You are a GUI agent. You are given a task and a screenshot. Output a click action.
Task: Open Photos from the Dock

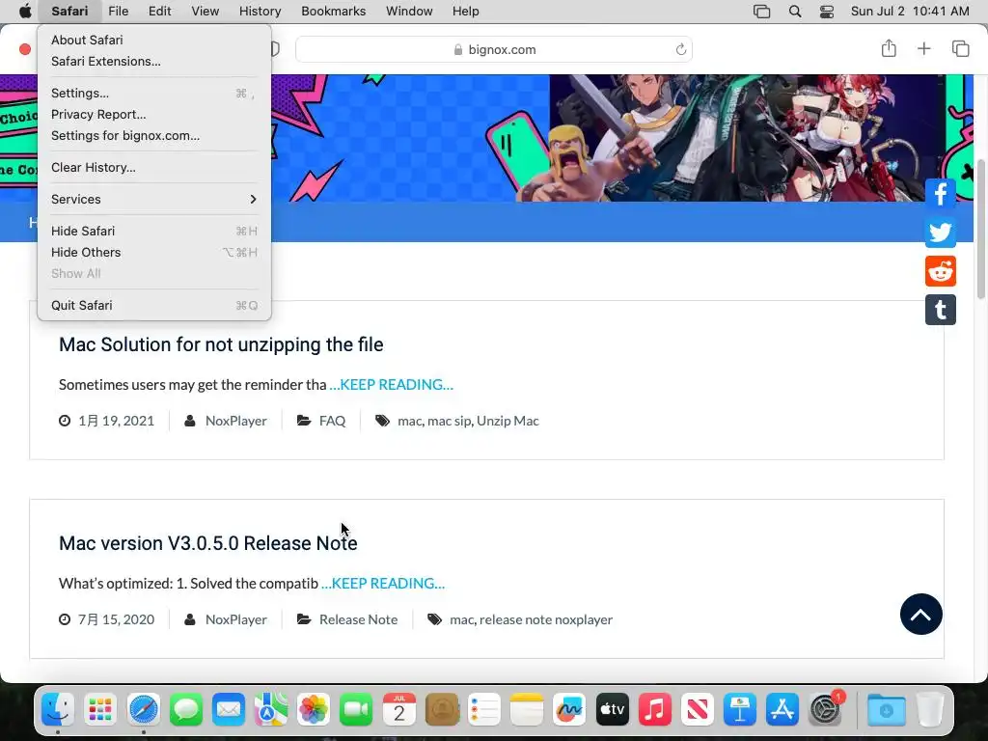pyautogui.click(x=314, y=709)
